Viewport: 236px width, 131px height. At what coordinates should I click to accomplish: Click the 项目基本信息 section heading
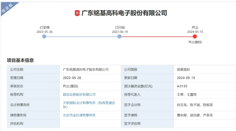pyautogui.click(x=20, y=60)
